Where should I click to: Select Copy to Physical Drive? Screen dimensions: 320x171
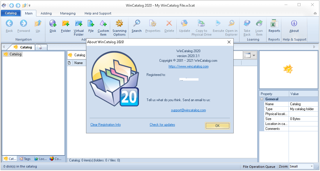pyautogui.click(x=201, y=28)
